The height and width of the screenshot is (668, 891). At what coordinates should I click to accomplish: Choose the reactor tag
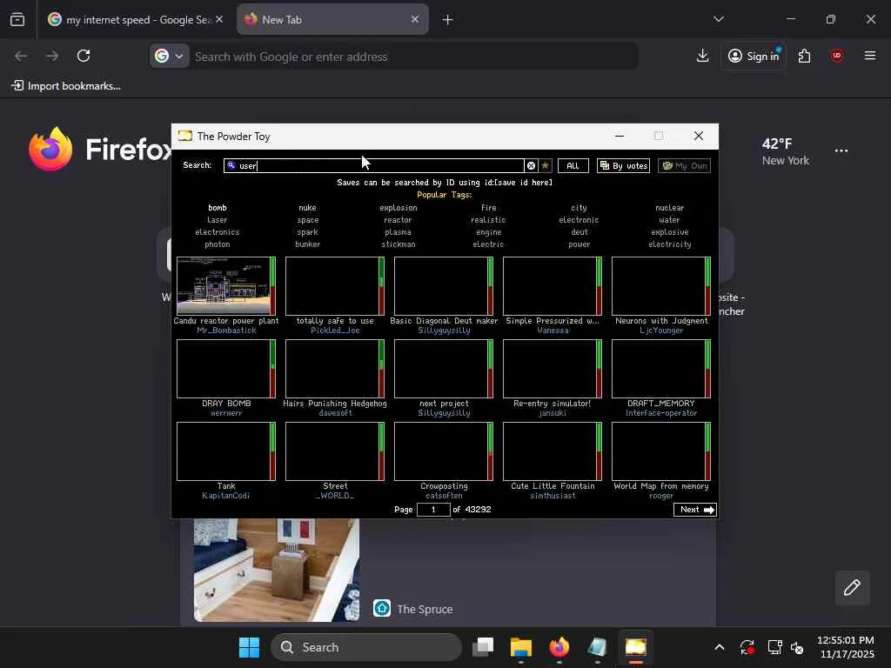point(398,220)
